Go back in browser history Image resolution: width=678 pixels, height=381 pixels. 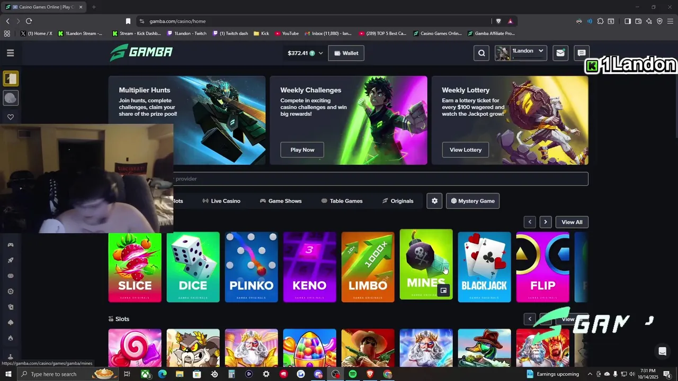(x=7, y=21)
